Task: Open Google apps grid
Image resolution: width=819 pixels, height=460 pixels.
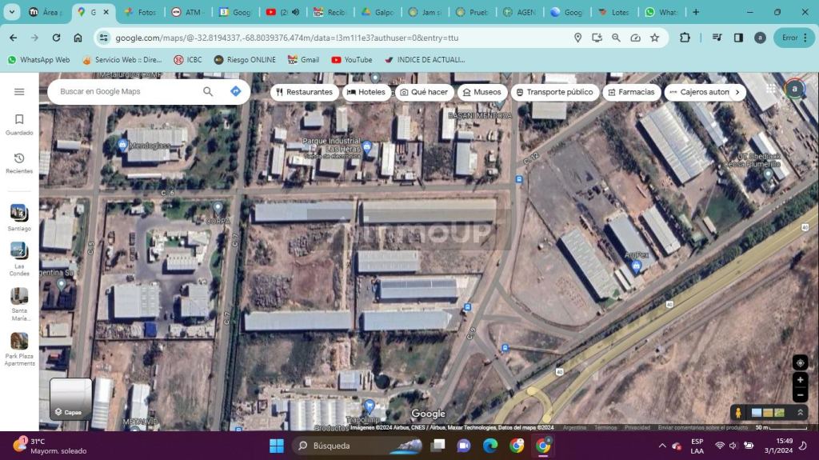Action: [x=771, y=89]
